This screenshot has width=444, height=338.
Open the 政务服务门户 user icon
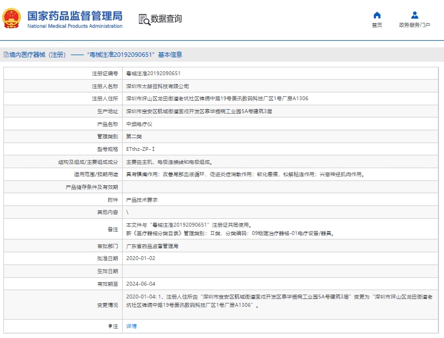[414, 15]
